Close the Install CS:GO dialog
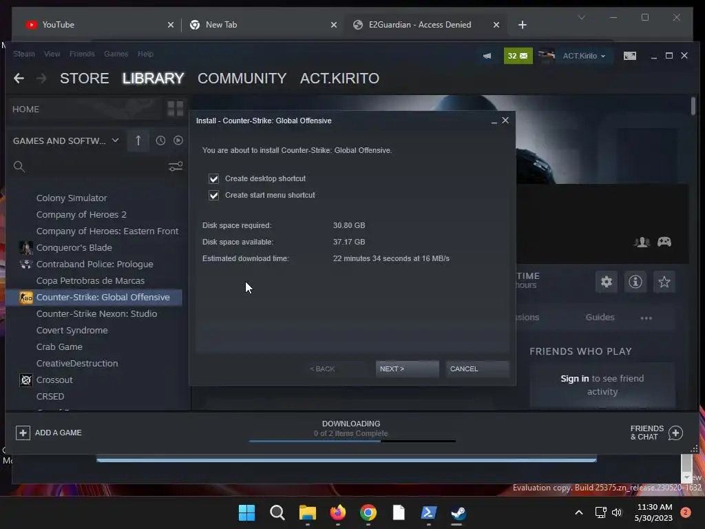This screenshot has width=705, height=529. (x=505, y=120)
